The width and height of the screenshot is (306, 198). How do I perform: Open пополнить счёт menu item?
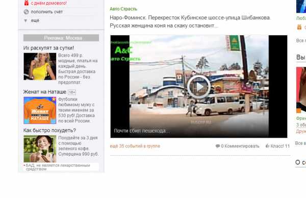click(47, 12)
